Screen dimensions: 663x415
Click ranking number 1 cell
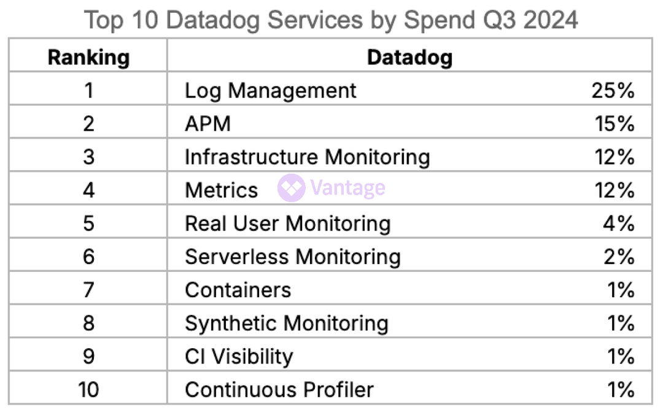[88, 91]
